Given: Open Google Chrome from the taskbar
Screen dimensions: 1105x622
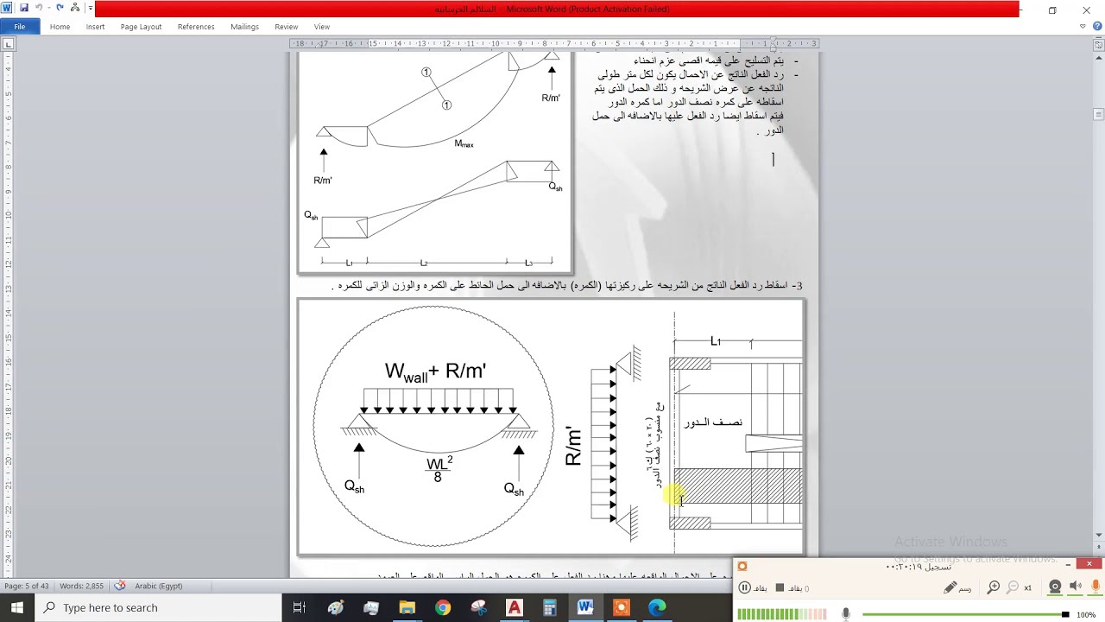Looking at the screenshot, I should point(443,607).
